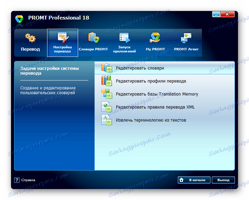Image resolution: width=249 pixels, height=200 pixels.
Task: Click icon beside Редактировать правила перевода XML
Action: [107, 107]
